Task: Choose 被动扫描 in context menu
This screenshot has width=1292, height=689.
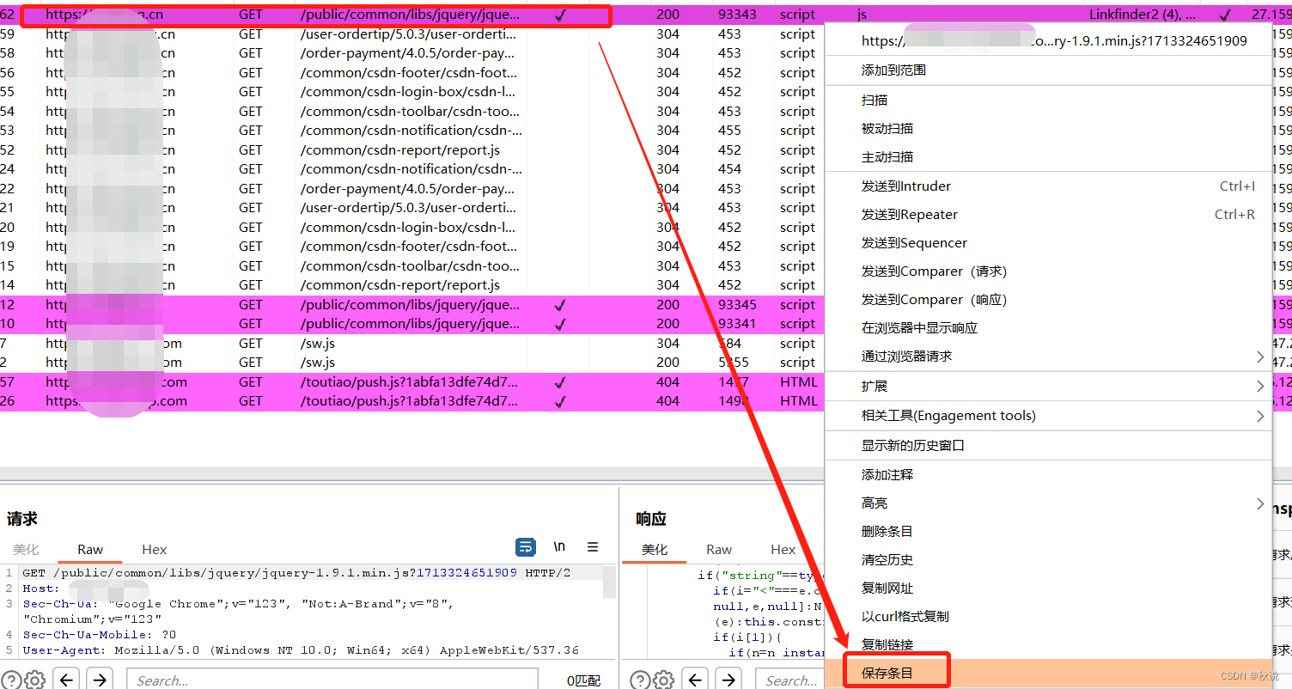Action: [1048, 128]
